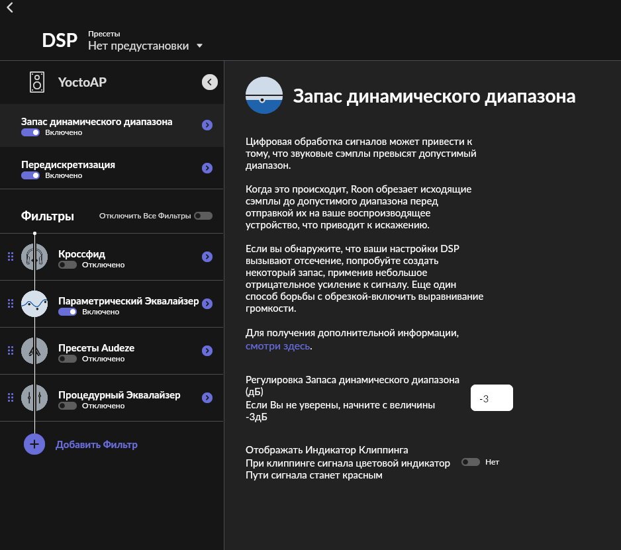Click the plus icon to add filter
This screenshot has width=621, height=550.
34,444
